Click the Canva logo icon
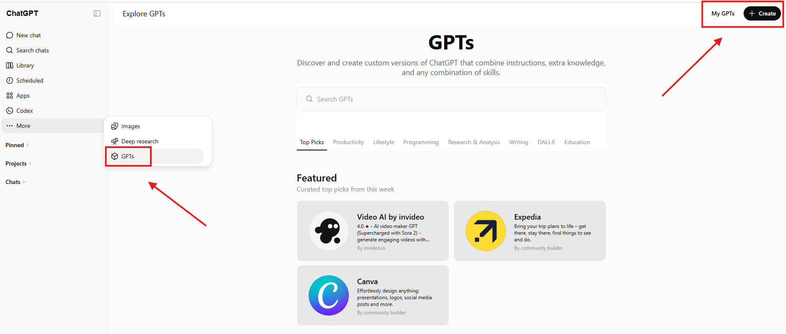This screenshot has height=334, width=786. pyautogui.click(x=329, y=295)
